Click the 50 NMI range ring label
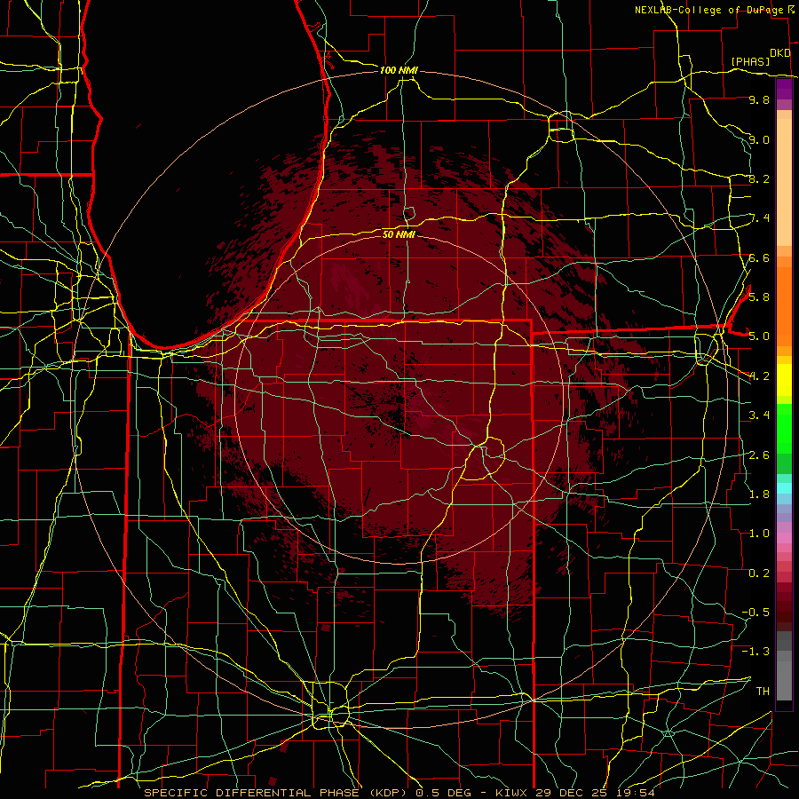Viewport: 799px width, 799px height. pyautogui.click(x=399, y=234)
